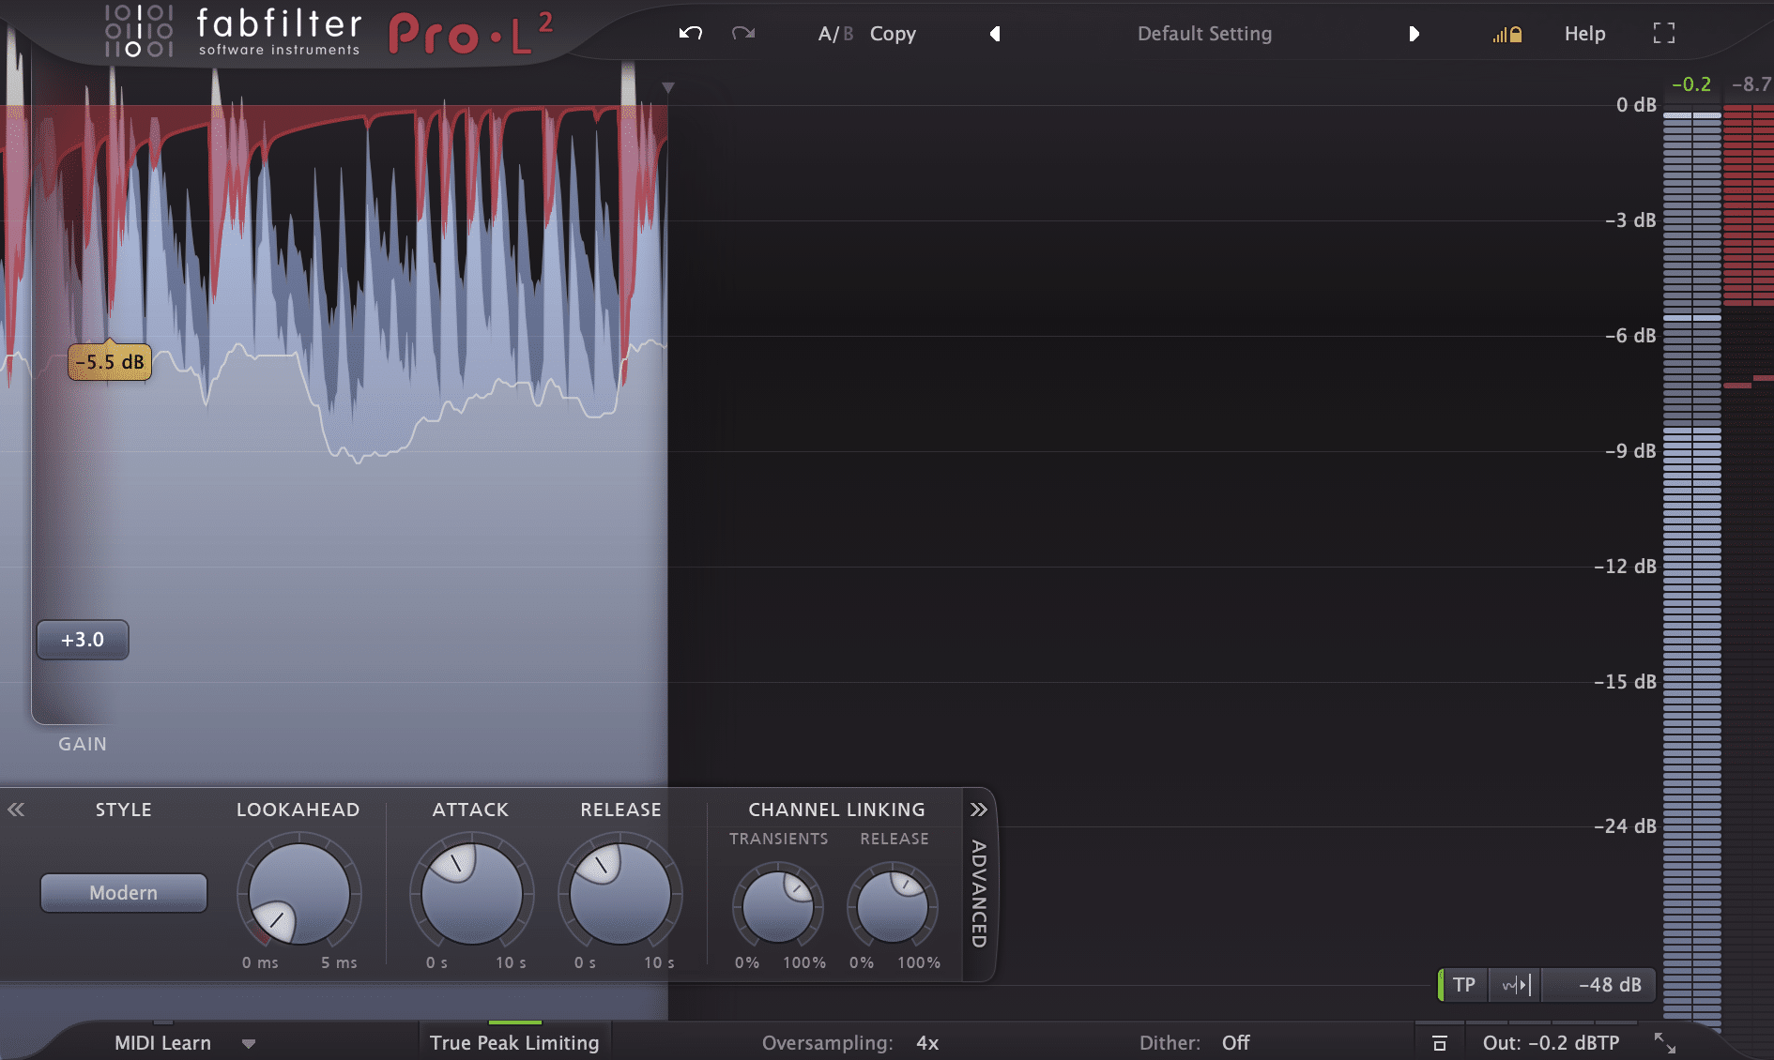Enter full screen mode icon
The image size is (1774, 1060).
coord(1664,34)
